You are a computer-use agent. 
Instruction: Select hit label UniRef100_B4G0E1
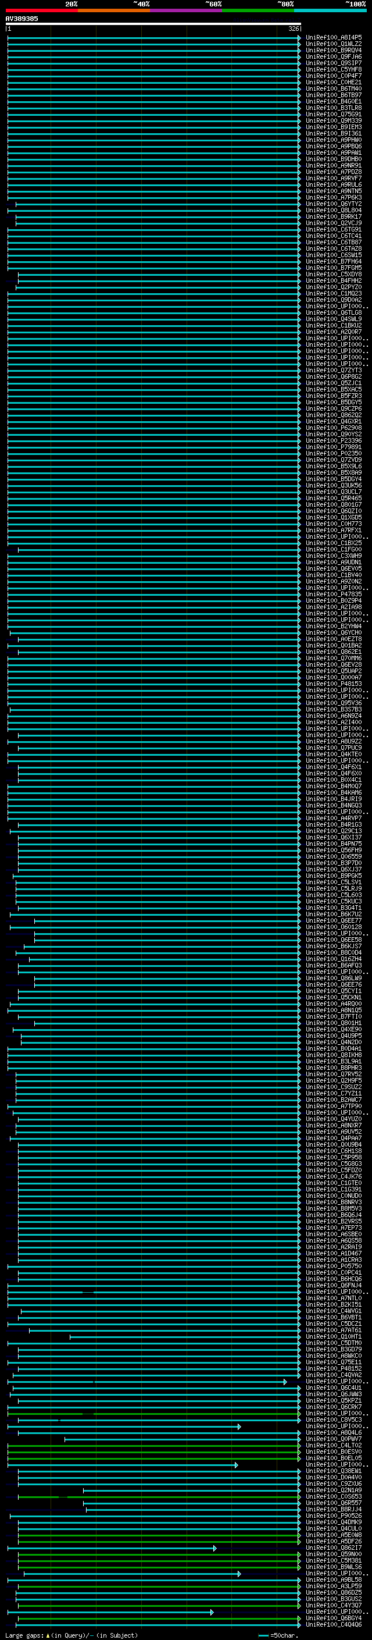pos(334,101)
